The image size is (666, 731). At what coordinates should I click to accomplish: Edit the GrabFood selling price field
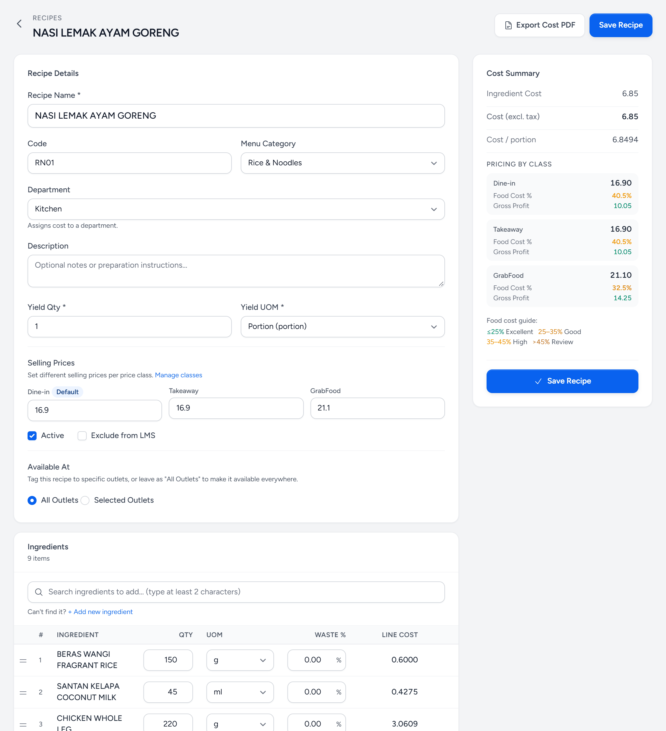tap(378, 408)
